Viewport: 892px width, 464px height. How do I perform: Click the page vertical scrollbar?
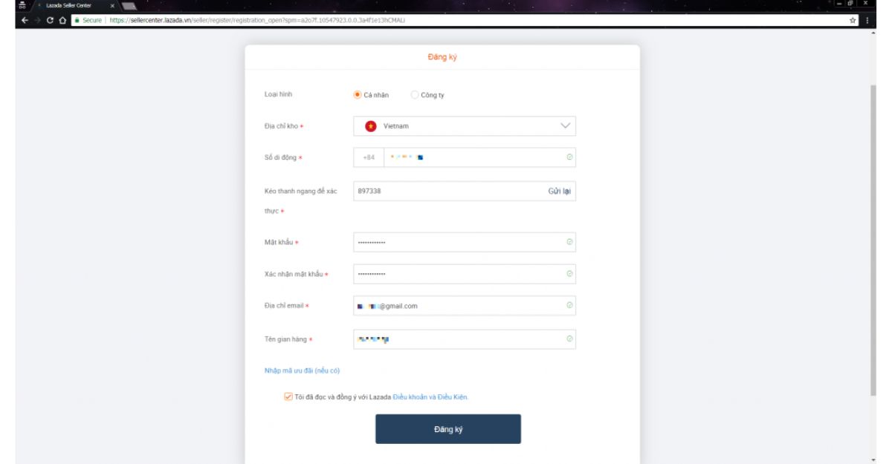(x=873, y=240)
